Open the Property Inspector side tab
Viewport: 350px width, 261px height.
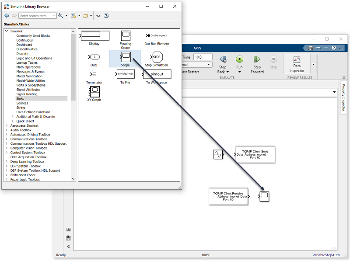click(343, 97)
